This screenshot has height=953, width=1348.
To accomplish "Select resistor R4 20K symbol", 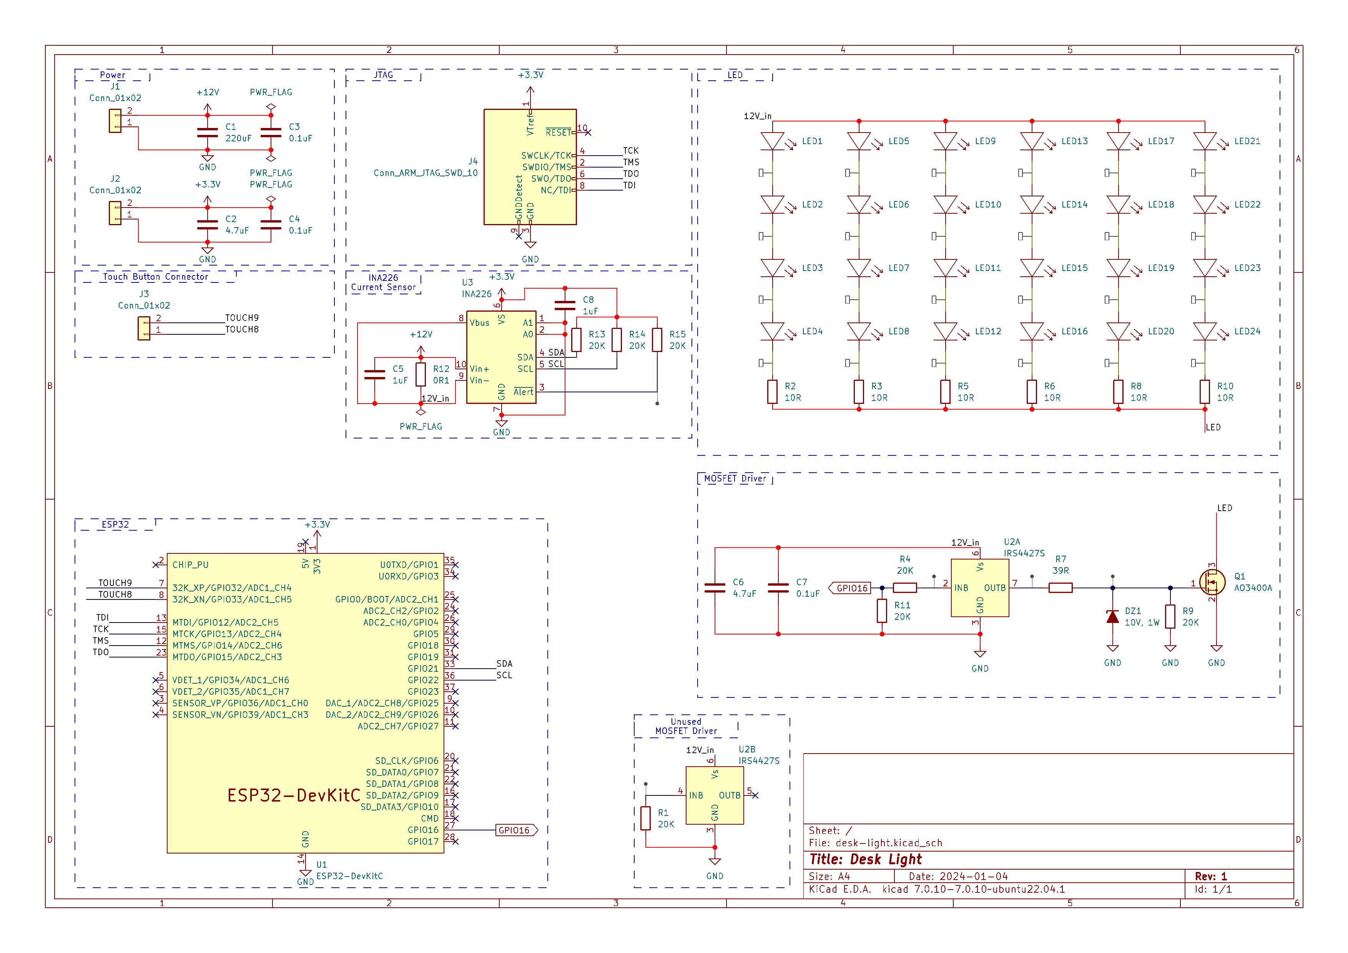I will click(x=905, y=588).
